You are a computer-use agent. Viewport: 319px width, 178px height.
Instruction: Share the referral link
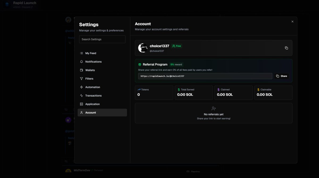click(x=282, y=76)
